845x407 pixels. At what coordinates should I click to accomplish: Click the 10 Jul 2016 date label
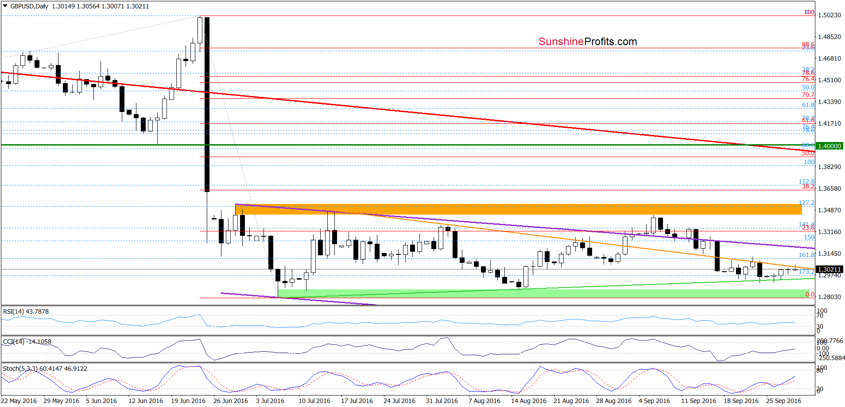tap(314, 401)
